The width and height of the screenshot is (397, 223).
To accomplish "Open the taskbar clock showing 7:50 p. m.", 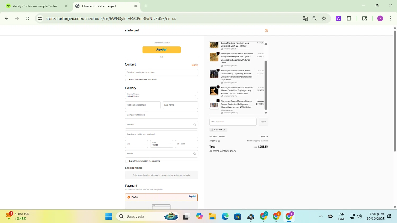I will coord(375,216).
